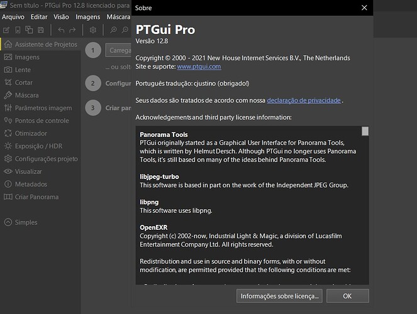
Task: Open the Arquivo menu
Action: pyautogui.click(x=13, y=17)
